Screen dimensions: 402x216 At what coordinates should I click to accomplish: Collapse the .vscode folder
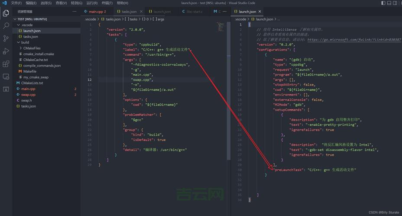click(19, 25)
